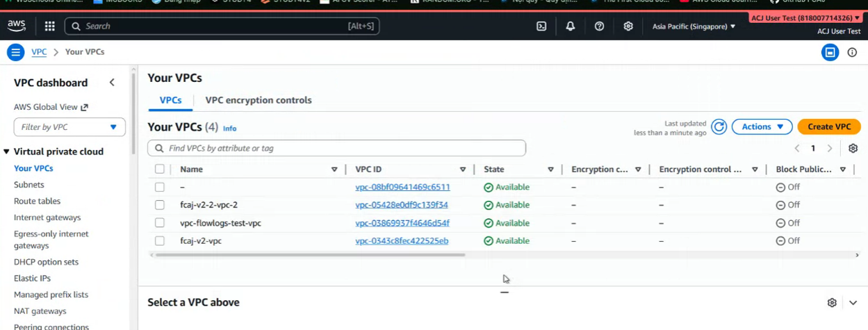Click the Available status icon for fcaj-v2-vpc

(x=489, y=241)
